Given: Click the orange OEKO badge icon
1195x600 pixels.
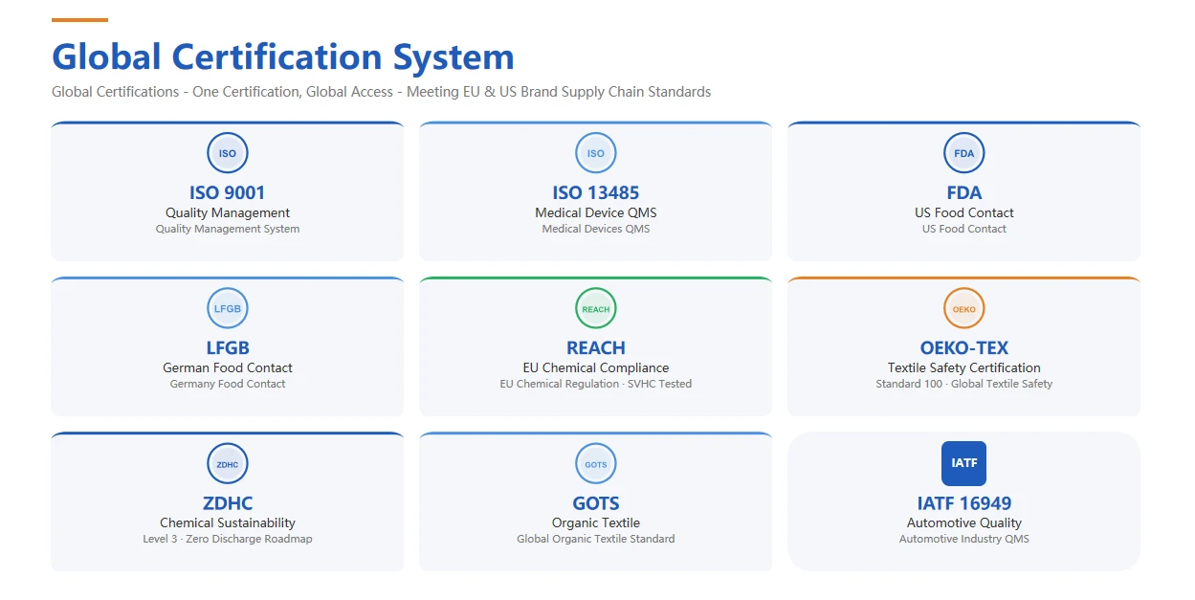Looking at the screenshot, I should (x=963, y=308).
